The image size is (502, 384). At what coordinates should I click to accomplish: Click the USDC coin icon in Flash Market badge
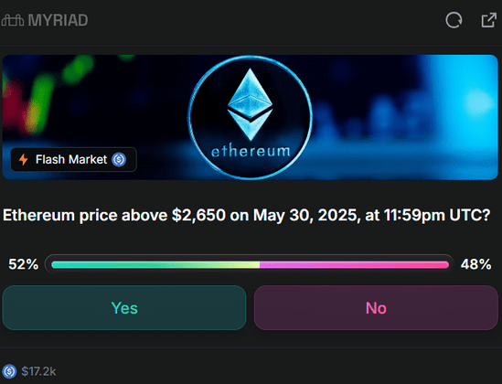pyautogui.click(x=119, y=159)
